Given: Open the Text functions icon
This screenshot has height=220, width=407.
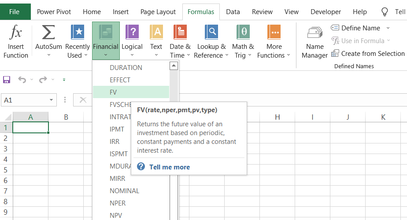Looking at the screenshot, I should pyautogui.click(x=156, y=33).
